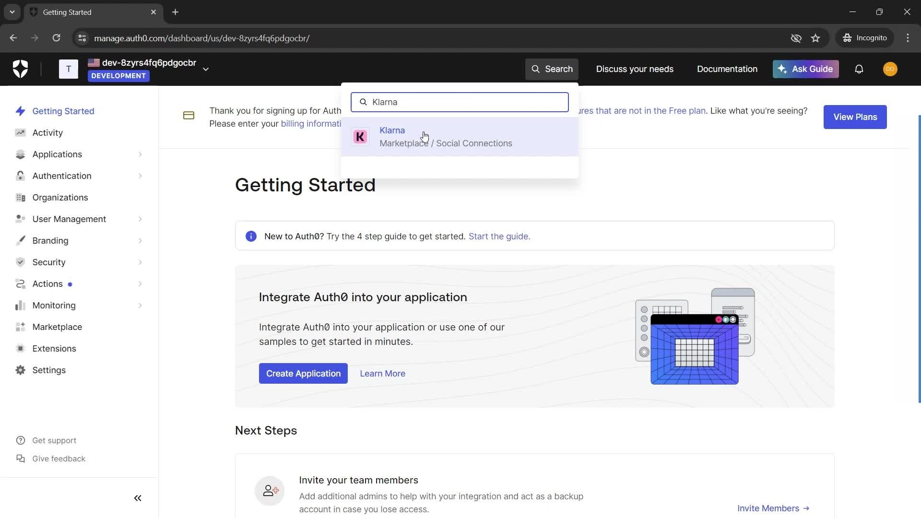The width and height of the screenshot is (921, 518).
Task: Click the Start the guide link
Action: (x=499, y=236)
